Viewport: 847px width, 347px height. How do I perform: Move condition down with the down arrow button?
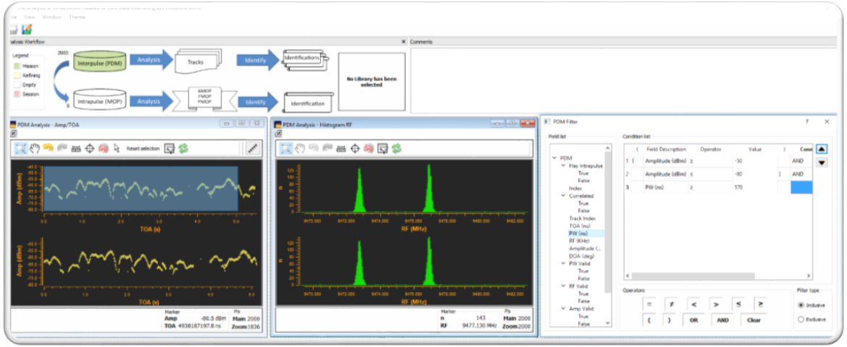[821, 163]
